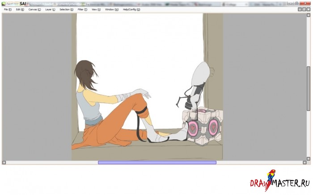Open the Selection menu
The image size is (313, 195).
(x=67, y=9)
